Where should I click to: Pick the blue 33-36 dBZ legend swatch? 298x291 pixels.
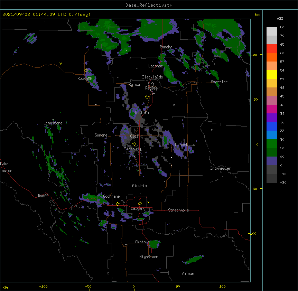point(272,126)
